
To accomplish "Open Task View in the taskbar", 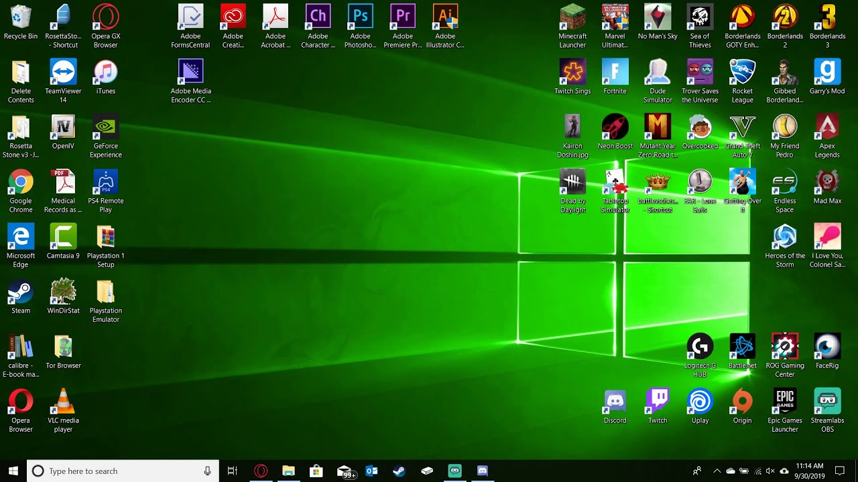I will 233,471.
